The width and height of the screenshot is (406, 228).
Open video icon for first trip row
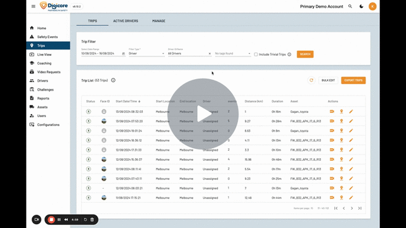(332, 111)
